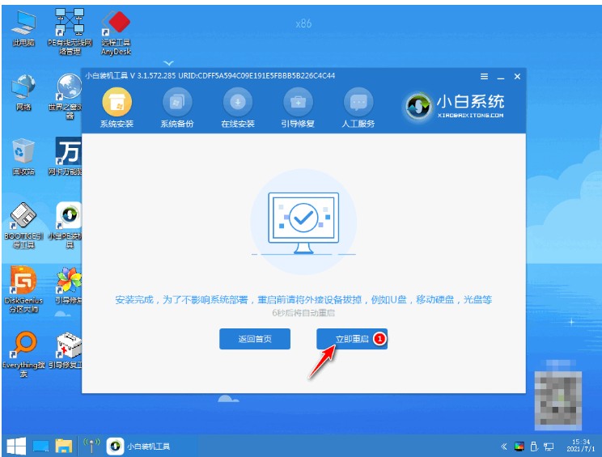Open the DiskGenius desktop shortcut
This screenshot has width=602, height=457.
[23, 290]
